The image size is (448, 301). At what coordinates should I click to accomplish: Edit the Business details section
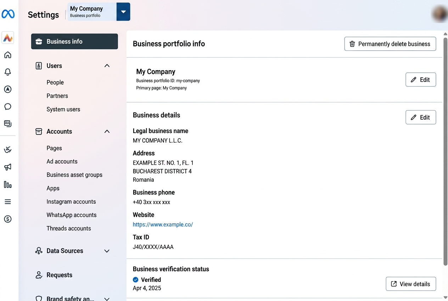(421, 117)
